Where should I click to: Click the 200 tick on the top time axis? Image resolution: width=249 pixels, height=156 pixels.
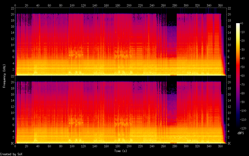point(129,5)
